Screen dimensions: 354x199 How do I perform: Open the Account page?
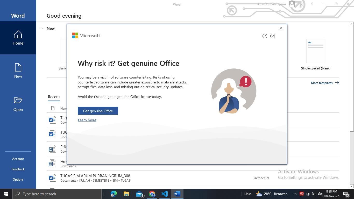(x=18, y=159)
